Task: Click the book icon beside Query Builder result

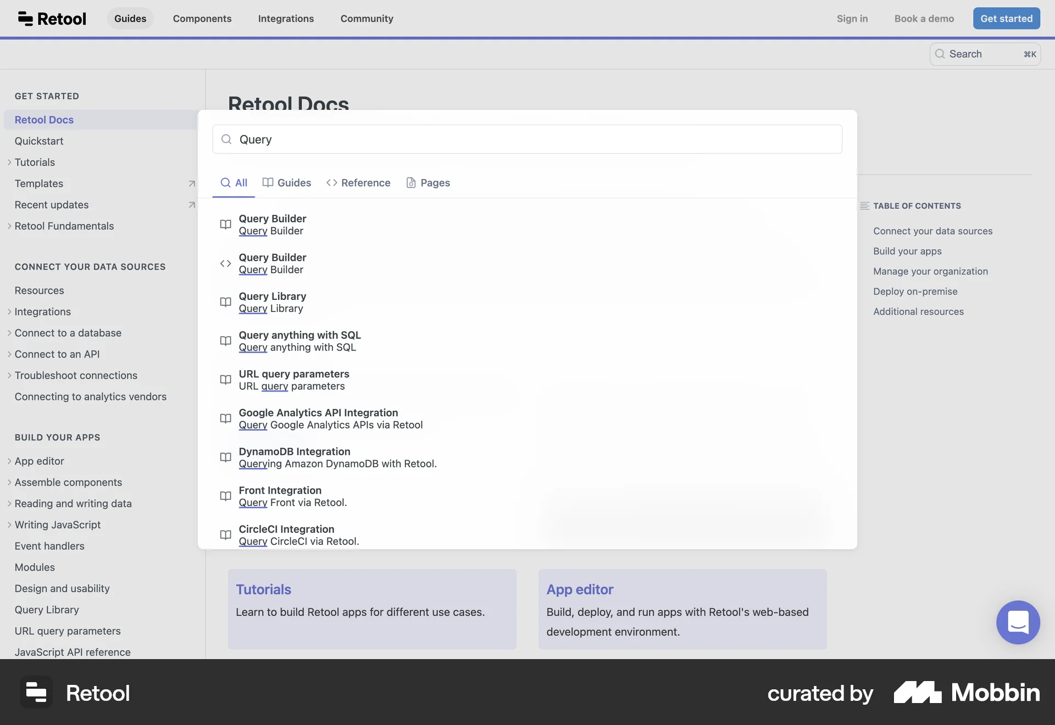Action: point(225,225)
